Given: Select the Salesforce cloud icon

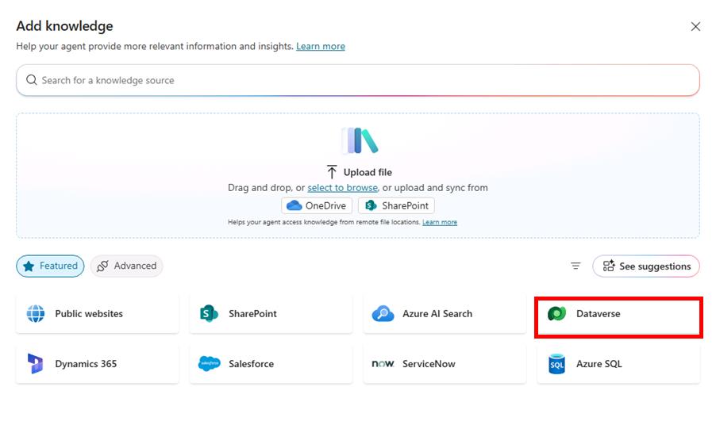Looking at the screenshot, I should (x=209, y=364).
